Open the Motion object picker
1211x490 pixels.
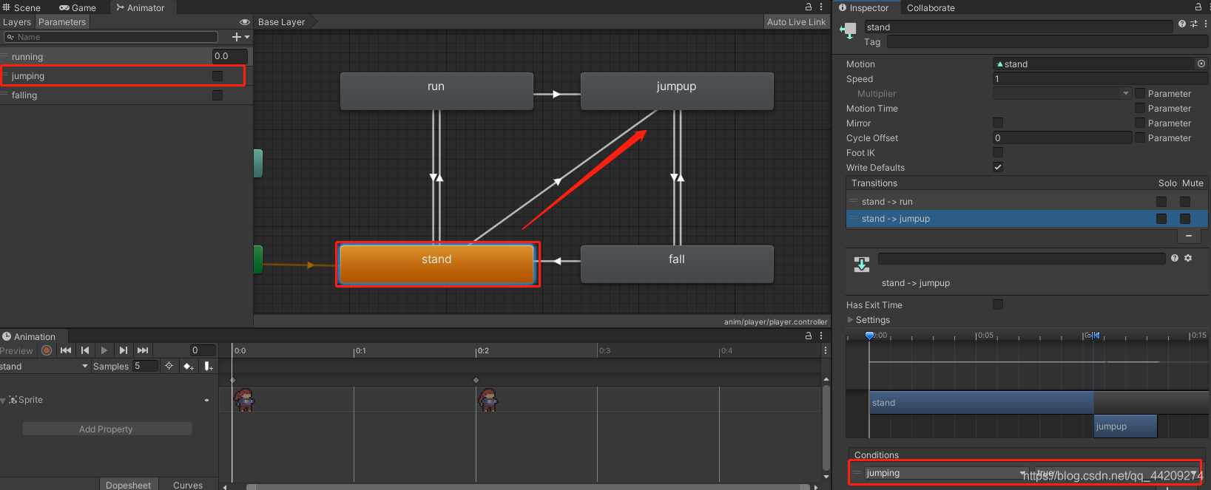(1201, 64)
